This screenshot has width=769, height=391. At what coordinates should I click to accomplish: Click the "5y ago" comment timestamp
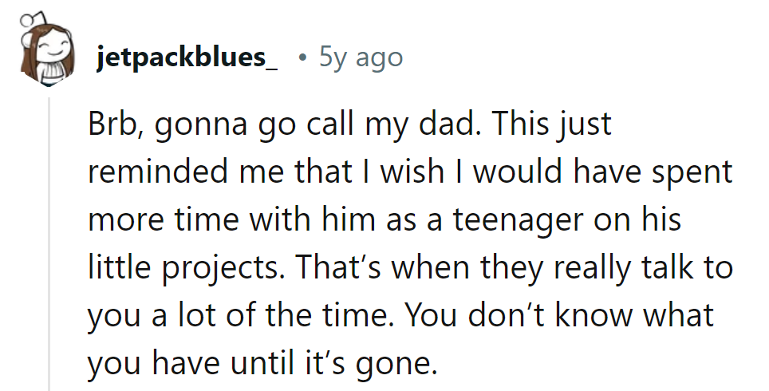360,57
